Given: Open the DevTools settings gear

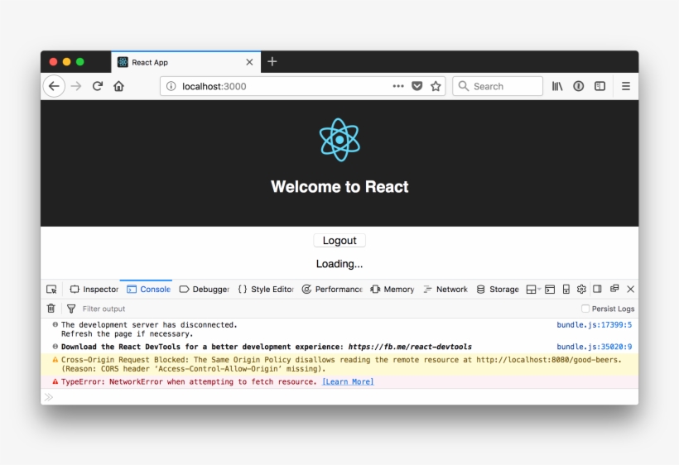Looking at the screenshot, I should pos(581,289).
